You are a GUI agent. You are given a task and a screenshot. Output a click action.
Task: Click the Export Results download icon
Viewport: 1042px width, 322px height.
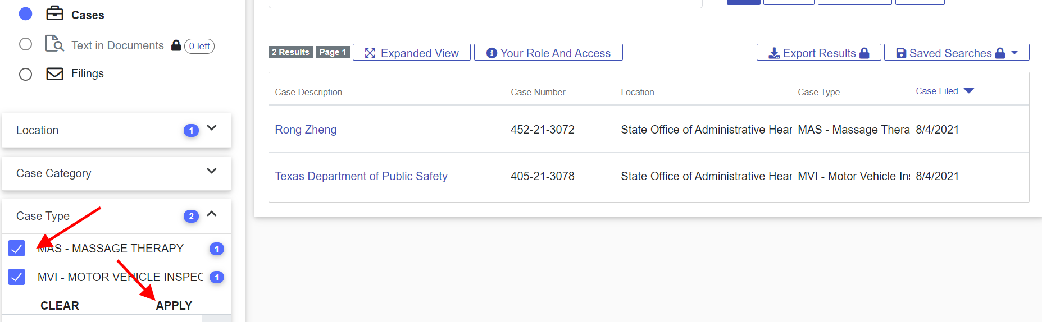pos(774,53)
